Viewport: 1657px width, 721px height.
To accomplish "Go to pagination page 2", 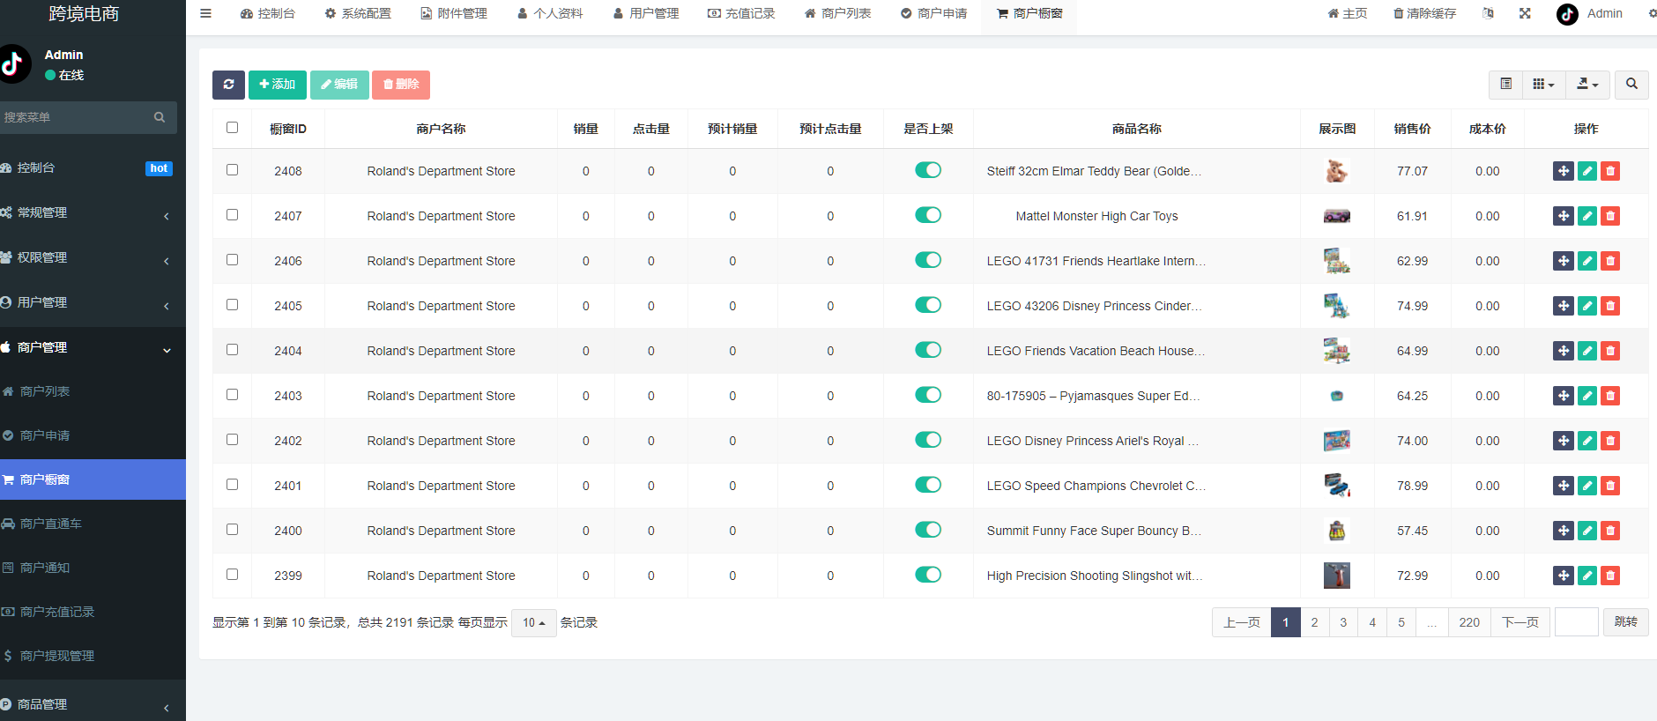I will 1314,622.
